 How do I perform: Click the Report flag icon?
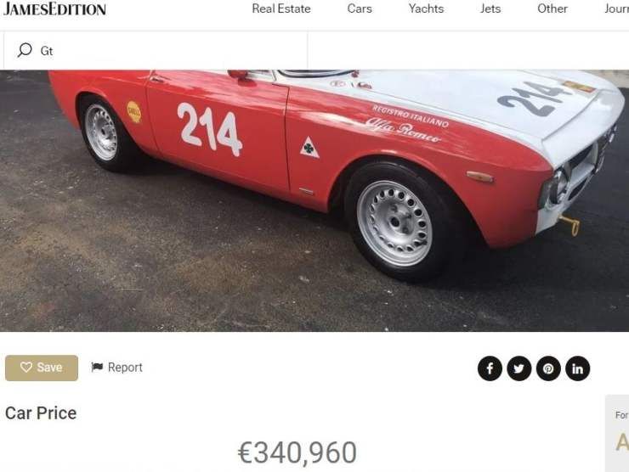coord(97,367)
